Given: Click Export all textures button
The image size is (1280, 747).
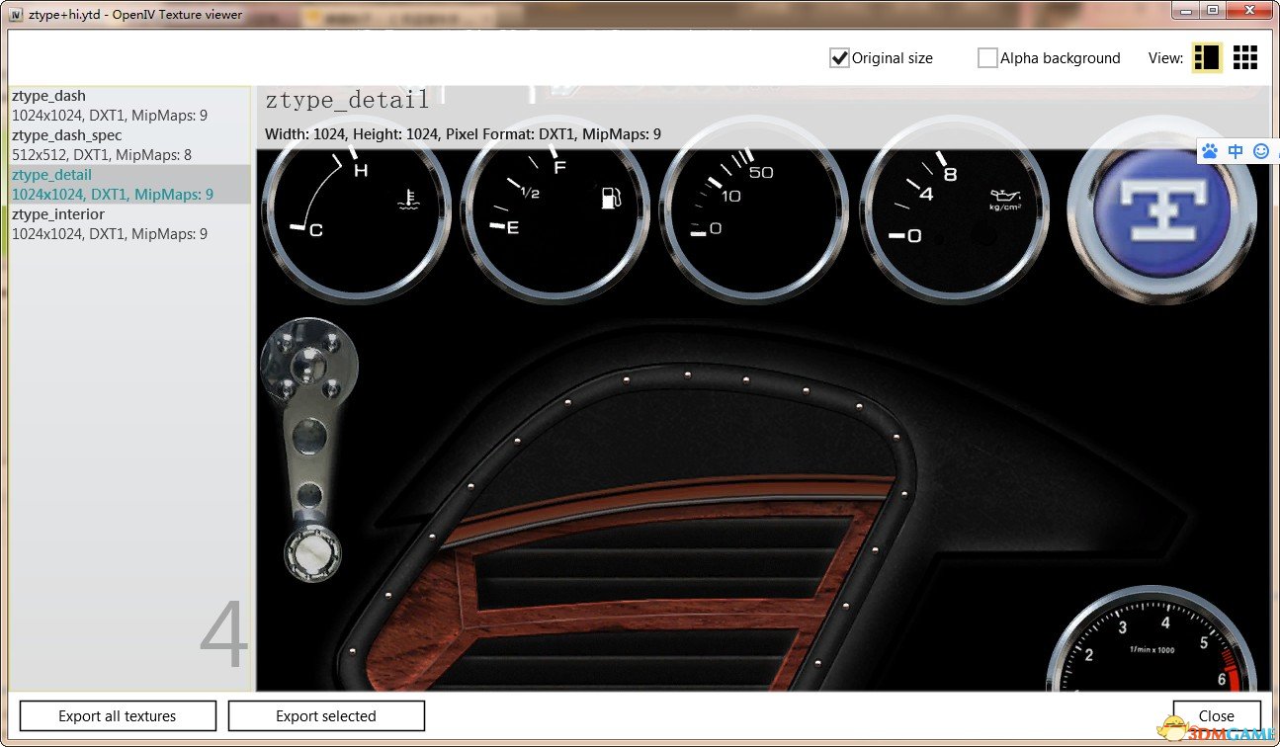Looking at the screenshot, I should [x=118, y=716].
